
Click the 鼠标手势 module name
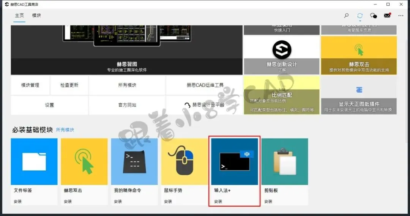click(x=173, y=190)
